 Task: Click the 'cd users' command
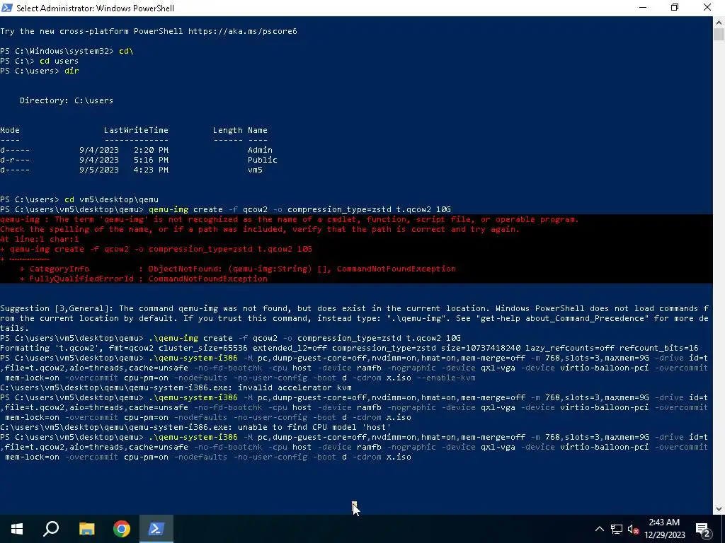click(59, 61)
